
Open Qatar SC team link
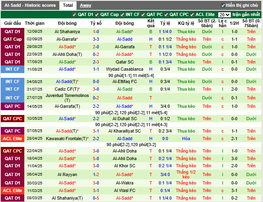click(x=125, y=62)
